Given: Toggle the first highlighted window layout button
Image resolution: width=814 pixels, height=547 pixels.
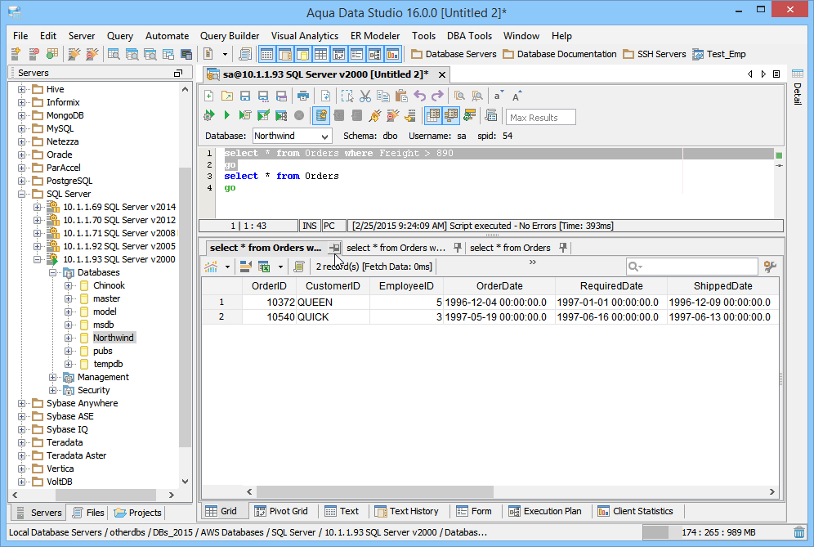Looking at the screenshot, I should point(266,53).
